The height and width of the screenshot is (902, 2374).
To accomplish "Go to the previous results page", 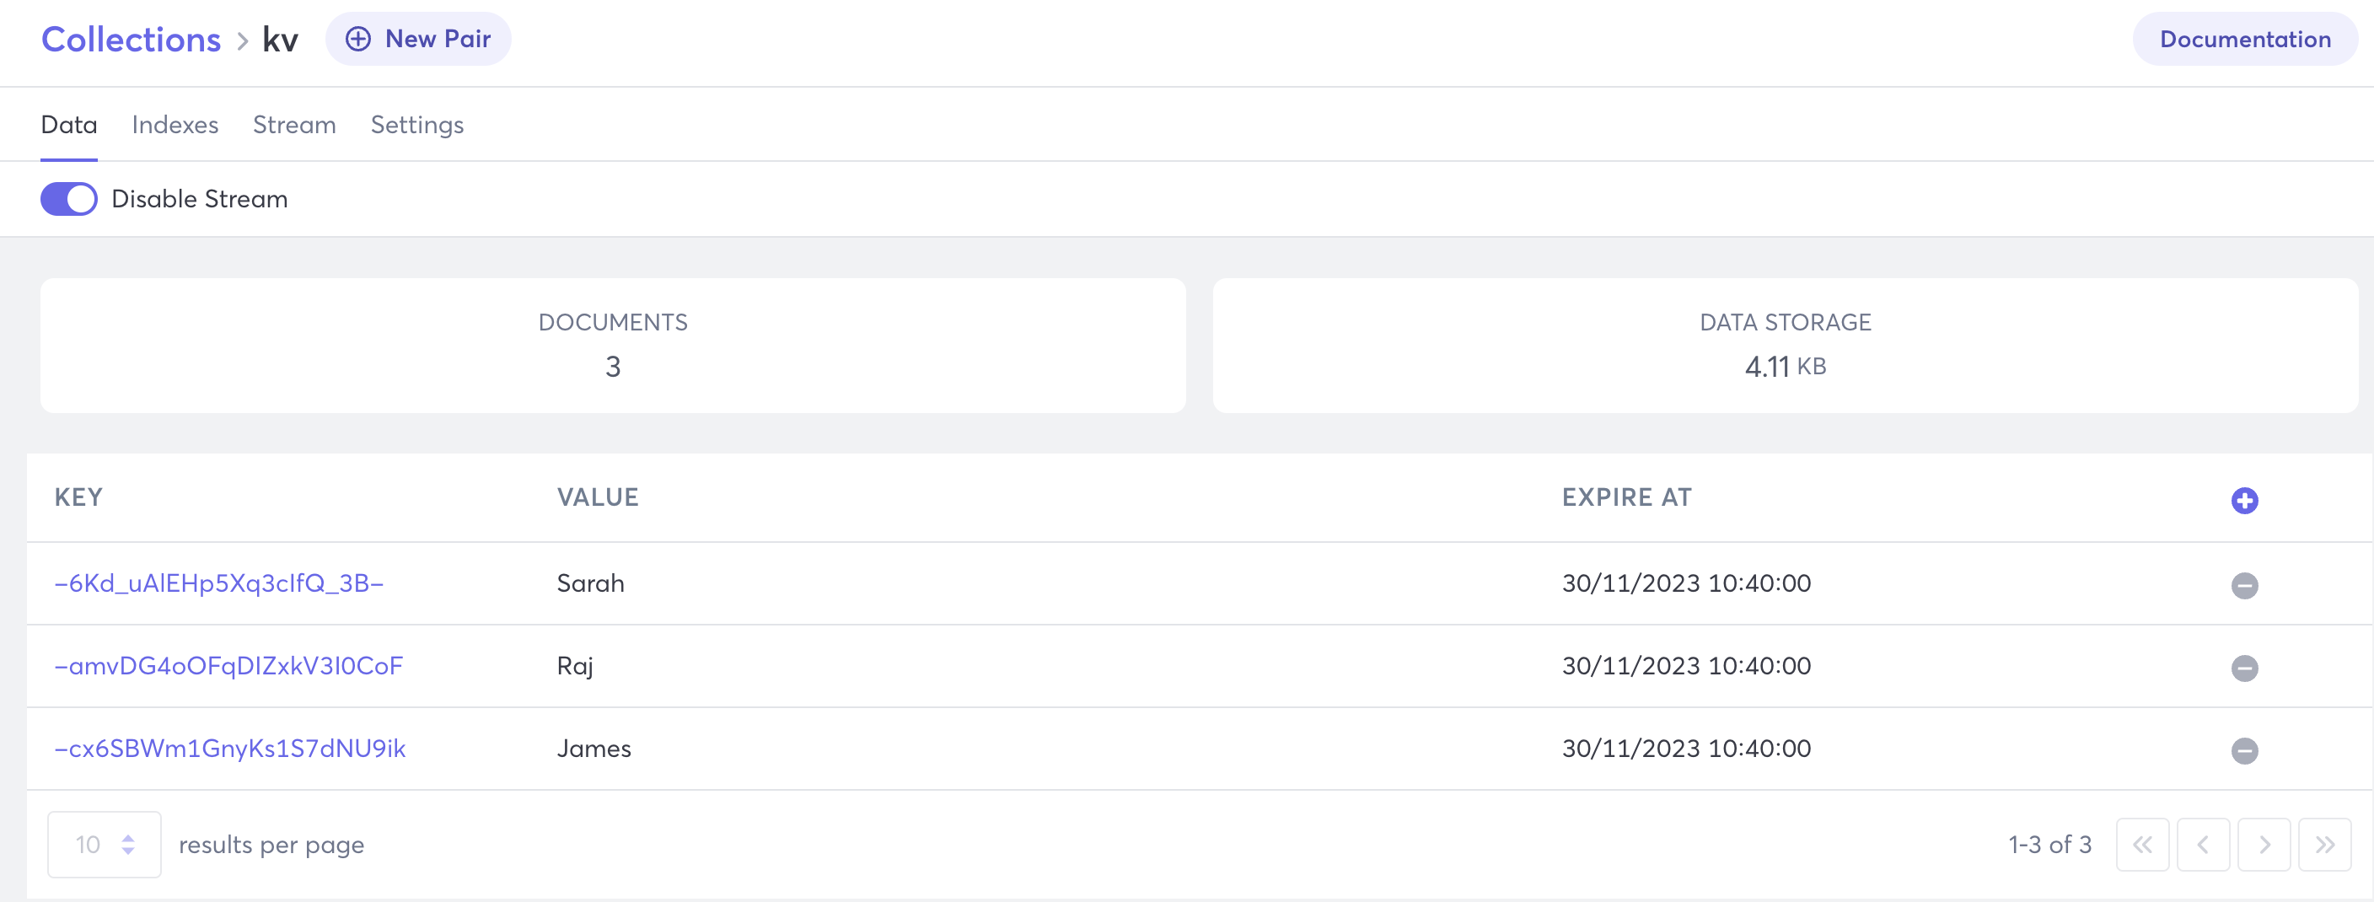I will [2204, 844].
